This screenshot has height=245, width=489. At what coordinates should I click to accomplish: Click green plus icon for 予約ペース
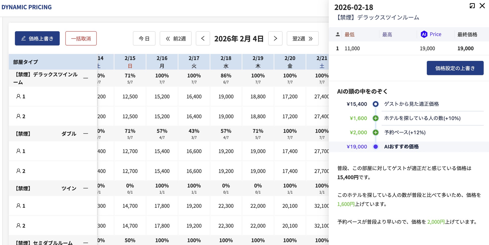pos(375,133)
